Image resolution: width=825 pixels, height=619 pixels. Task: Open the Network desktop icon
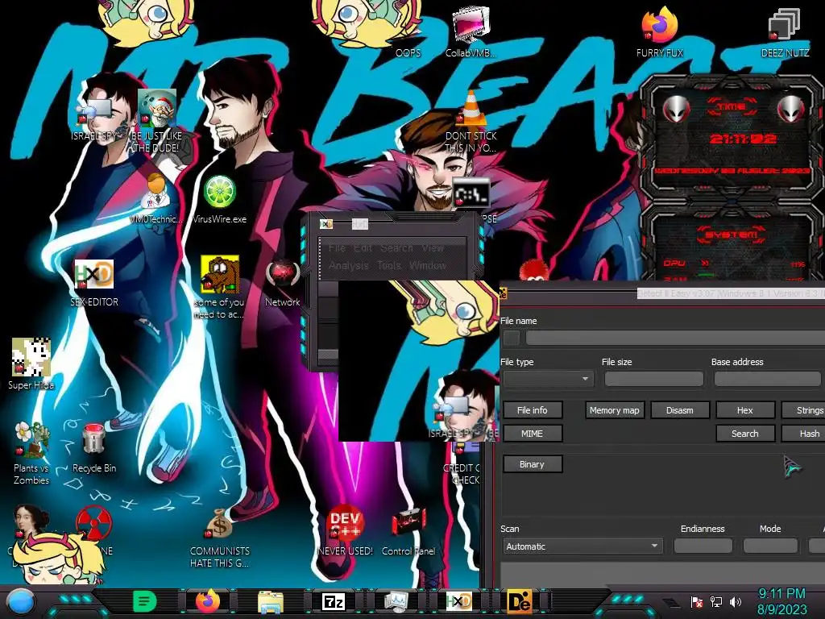coord(283,281)
